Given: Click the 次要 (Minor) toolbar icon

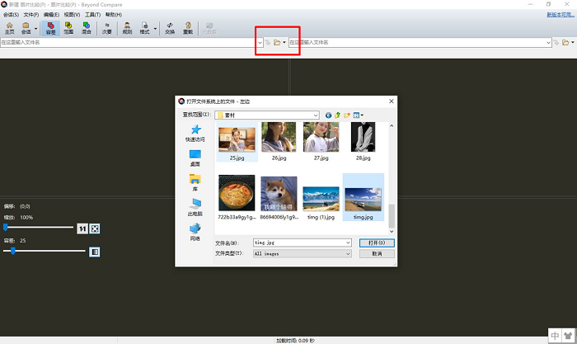Looking at the screenshot, I should (x=106, y=28).
